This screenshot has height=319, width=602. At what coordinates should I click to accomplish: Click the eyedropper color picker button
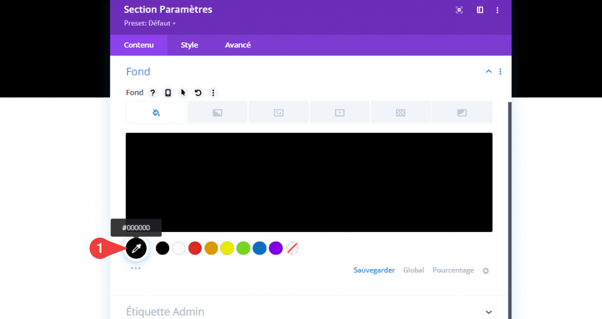[x=136, y=248]
